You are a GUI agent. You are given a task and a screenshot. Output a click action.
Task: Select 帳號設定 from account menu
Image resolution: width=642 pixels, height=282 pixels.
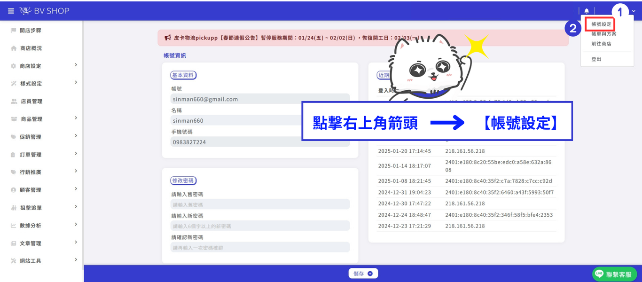point(601,24)
